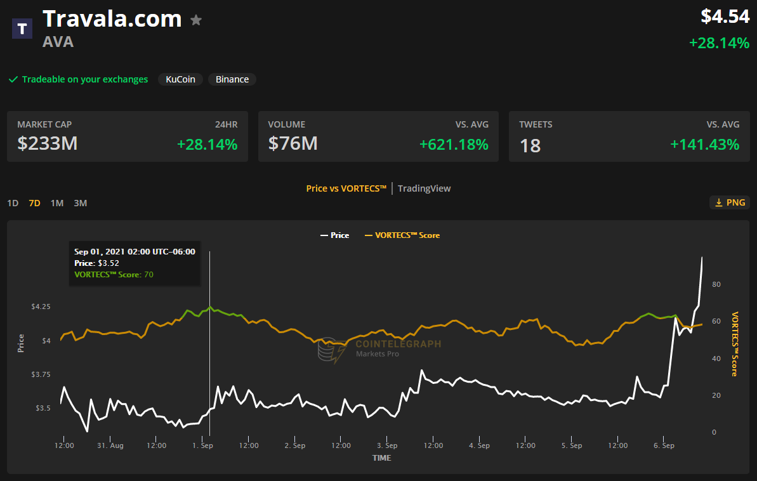This screenshot has width=757, height=481.
Task: Select the 1D time range
Action: (x=13, y=203)
